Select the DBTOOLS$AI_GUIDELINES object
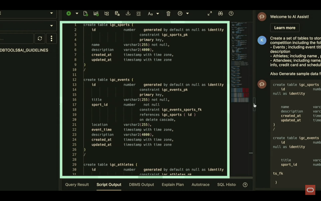This screenshot has width=321, height=201. [x=24, y=50]
